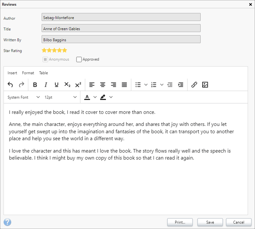Redo the last action

21,84
